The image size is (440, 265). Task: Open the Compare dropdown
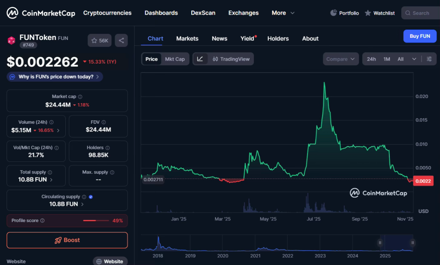pos(340,59)
